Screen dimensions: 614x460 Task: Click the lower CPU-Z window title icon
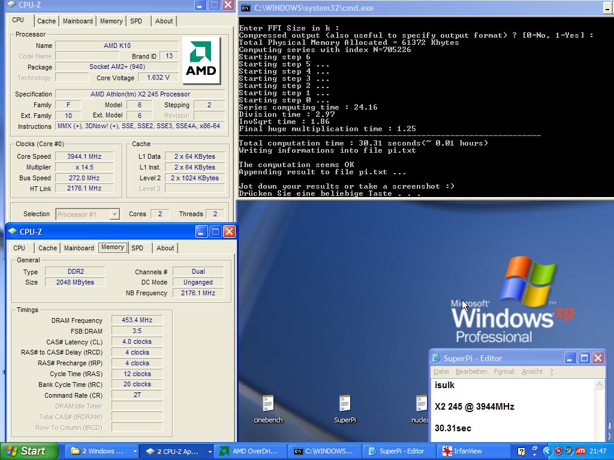point(12,231)
